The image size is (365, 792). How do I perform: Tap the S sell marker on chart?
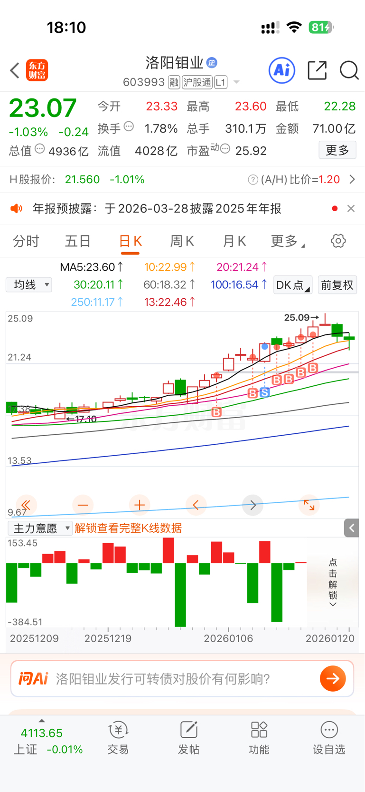click(264, 393)
